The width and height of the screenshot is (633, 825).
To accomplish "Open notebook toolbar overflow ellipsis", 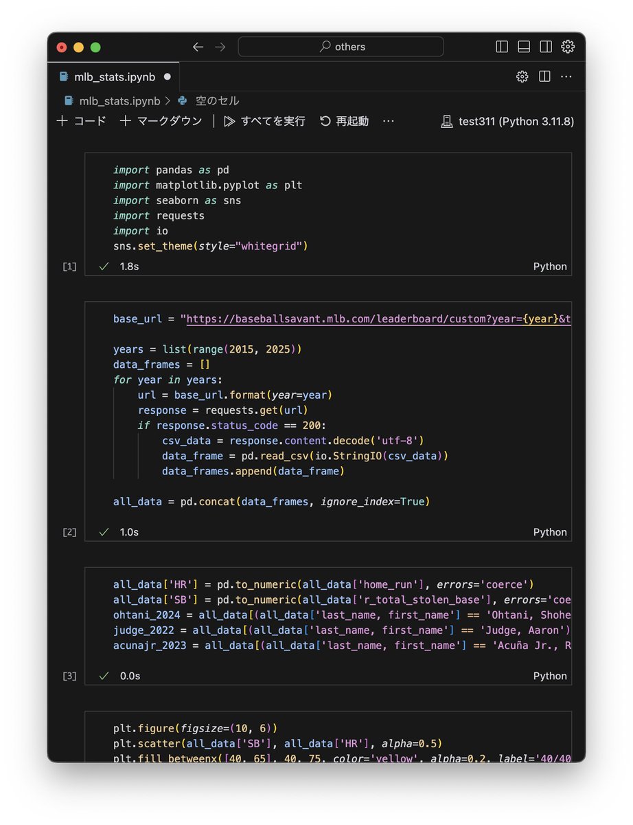I will click(x=389, y=121).
